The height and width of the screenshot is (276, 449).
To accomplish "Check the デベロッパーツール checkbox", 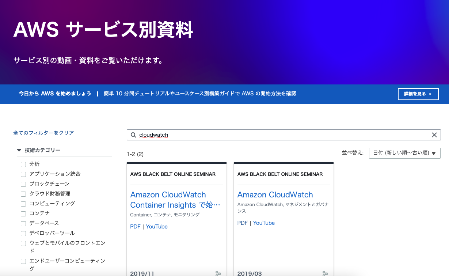I will 23,233.
